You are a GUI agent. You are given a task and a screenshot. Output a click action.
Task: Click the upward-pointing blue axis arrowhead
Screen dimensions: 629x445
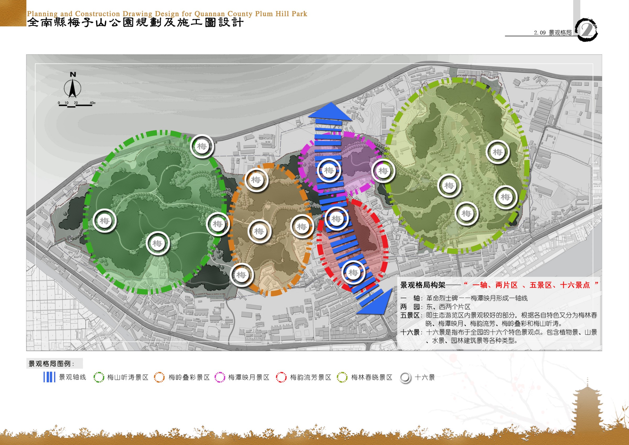[330, 112]
